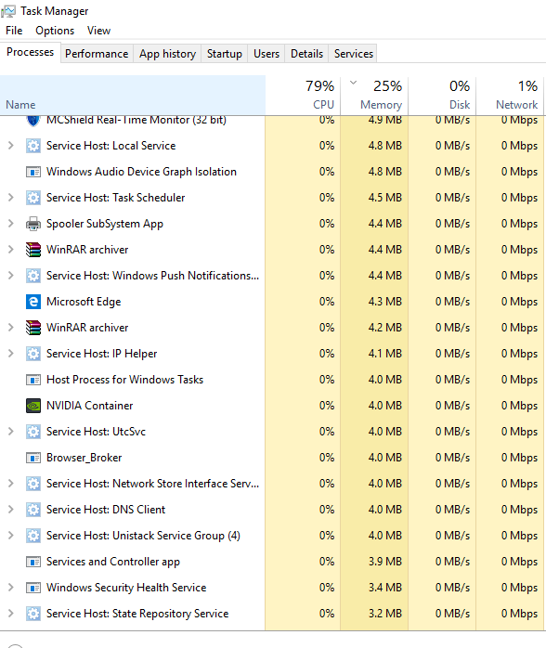Screen dimensions: 546x648
Task: Click the Service Host: UtcSvc gear icon
Action: (33, 432)
